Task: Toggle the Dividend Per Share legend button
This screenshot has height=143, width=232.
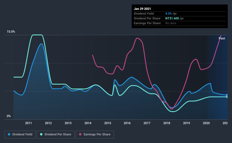Action: [x=56, y=135]
